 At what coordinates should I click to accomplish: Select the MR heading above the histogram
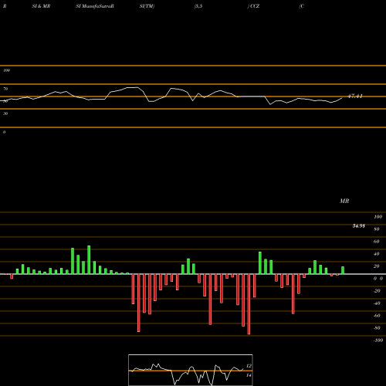[344, 201]
